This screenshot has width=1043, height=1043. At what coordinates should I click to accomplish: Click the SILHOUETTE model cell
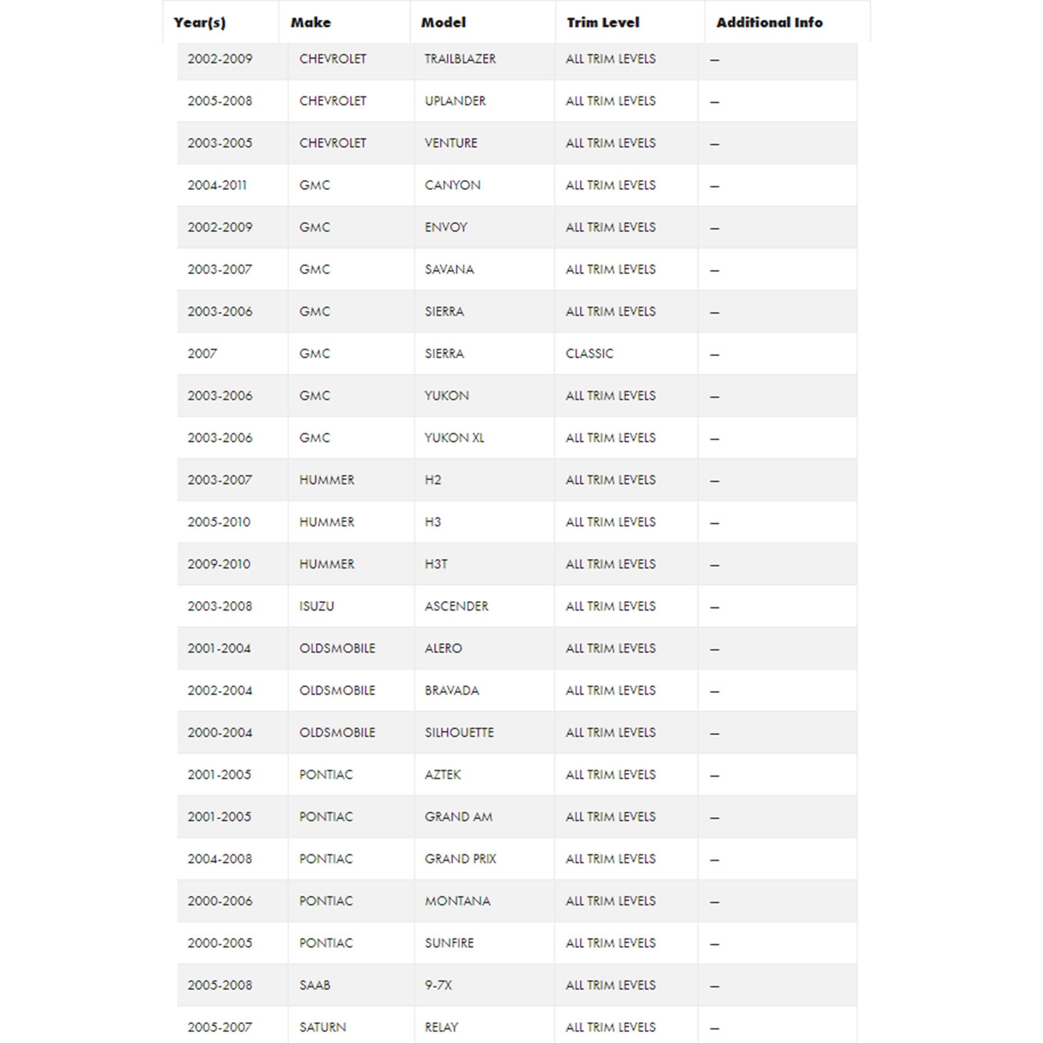tap(459, 733)
